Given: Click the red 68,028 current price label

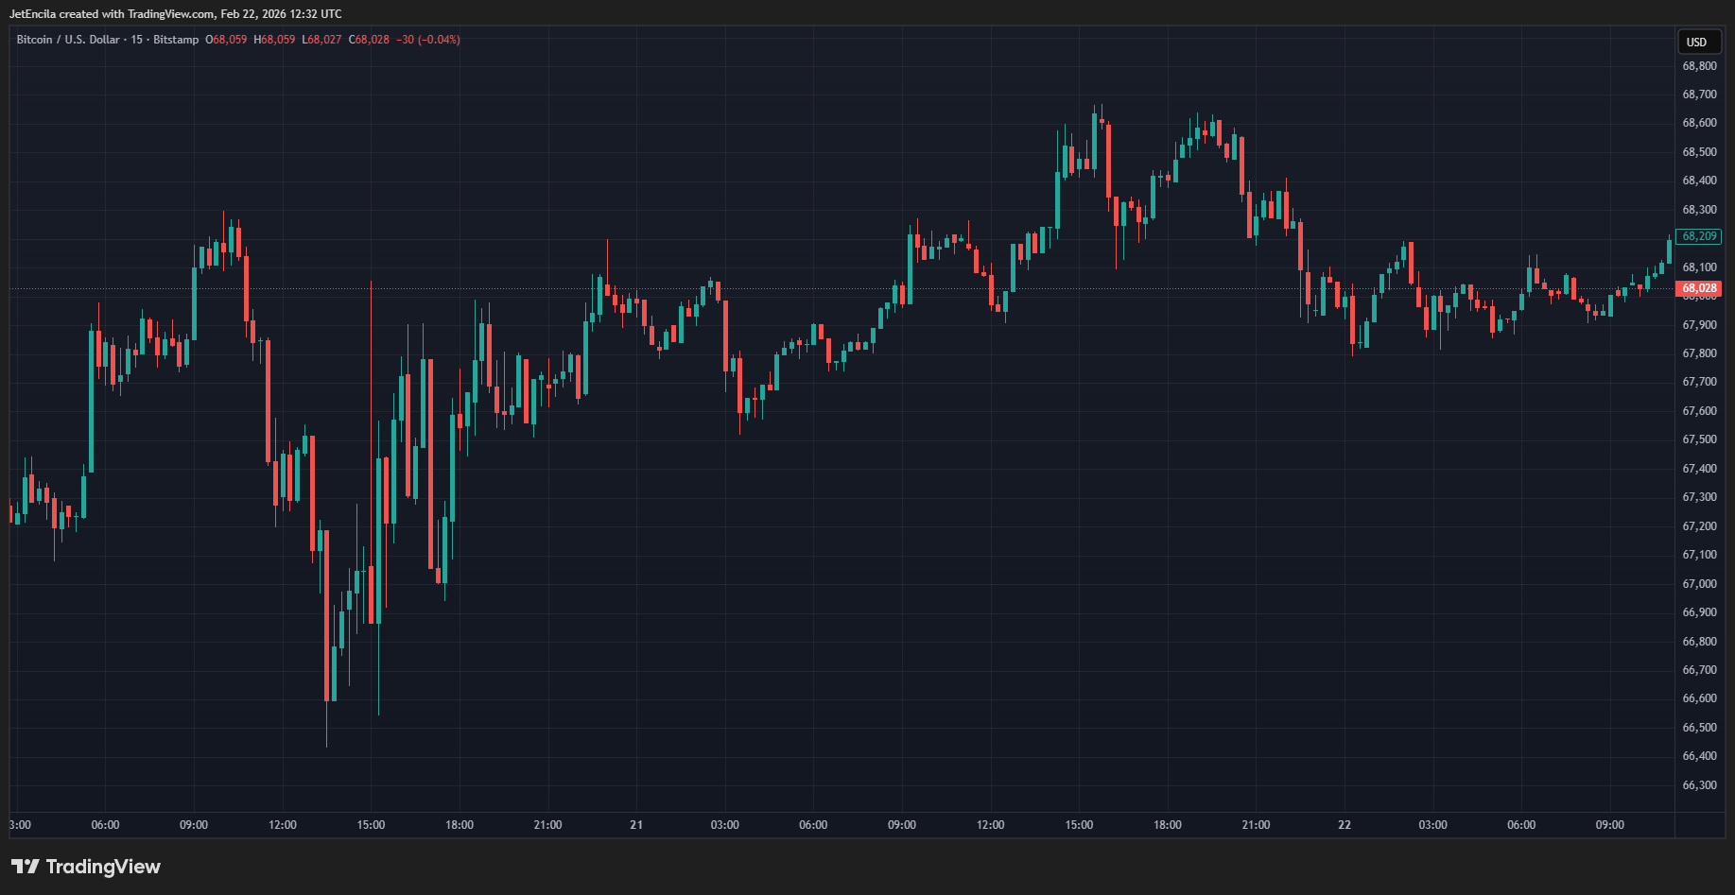Looking at the screenshot, I should pyautogui.click(x=1699, y=288).
